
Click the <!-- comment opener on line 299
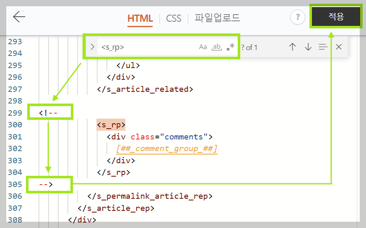(48, 113)
